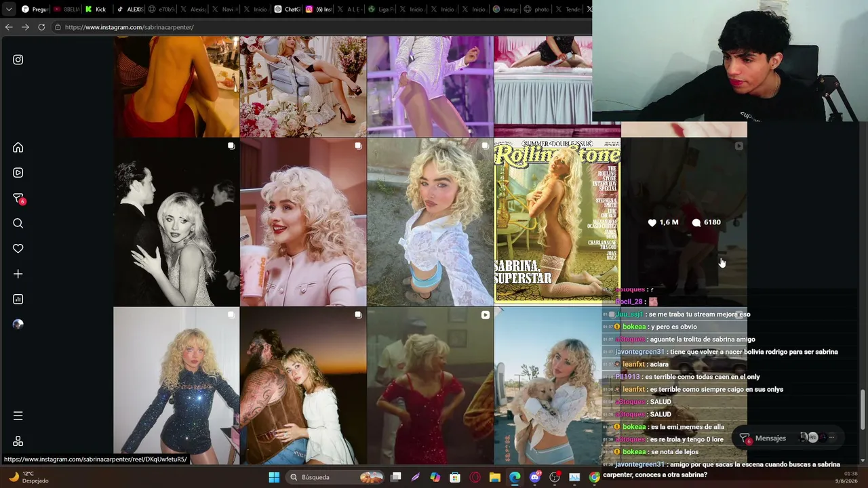Open Opera browser from the taskbar

[x=475, y=477]
